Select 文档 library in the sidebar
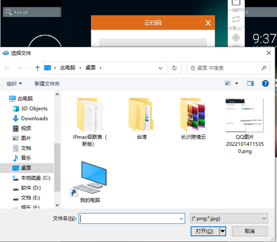The width and height of the screenshot is (277, 242). 22,148
